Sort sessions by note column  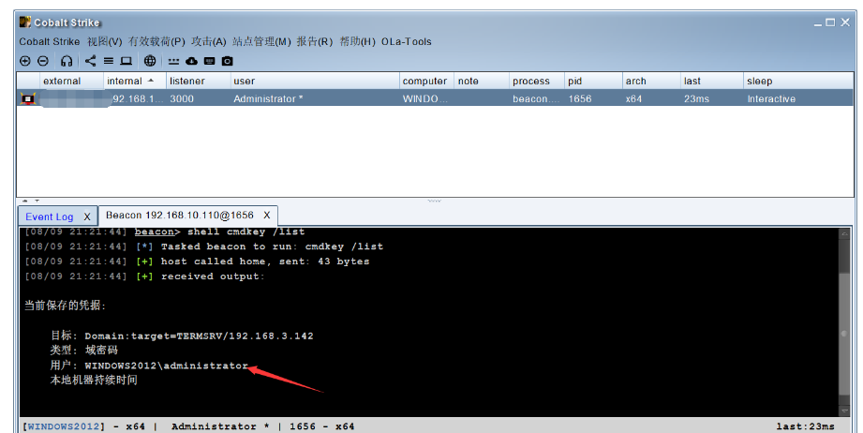pyautogui.click(x=481, y=81)
